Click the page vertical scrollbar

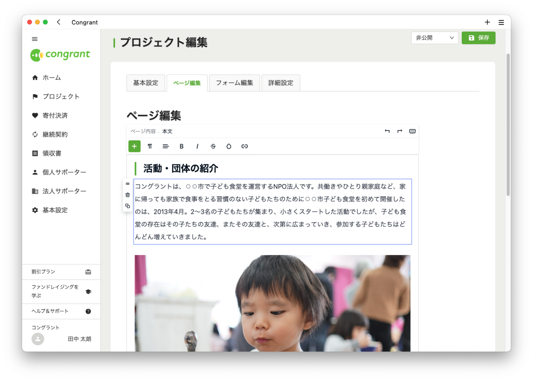[508, 125]
